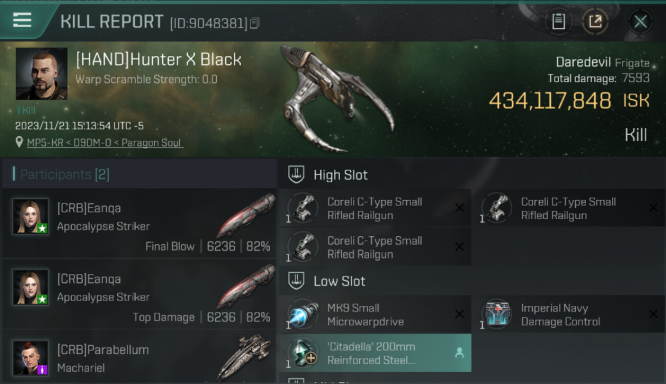Click the person icon on Citadella item
The width and height of the screenshot is (666, 384).
click(459, 353)
